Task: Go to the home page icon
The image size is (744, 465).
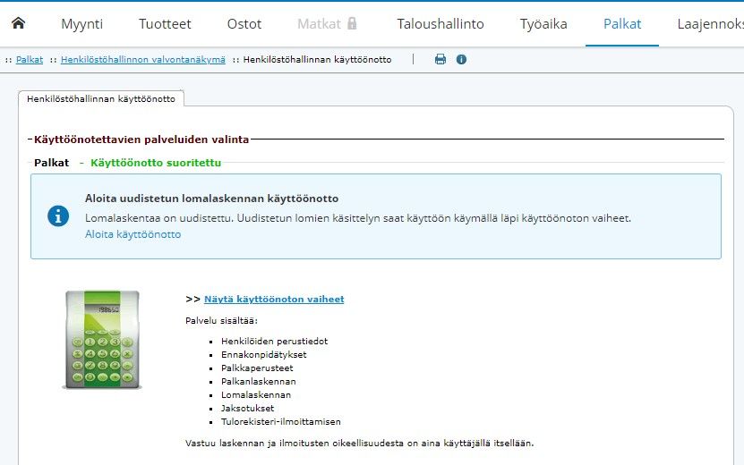Action: click(x=19, y=22)
